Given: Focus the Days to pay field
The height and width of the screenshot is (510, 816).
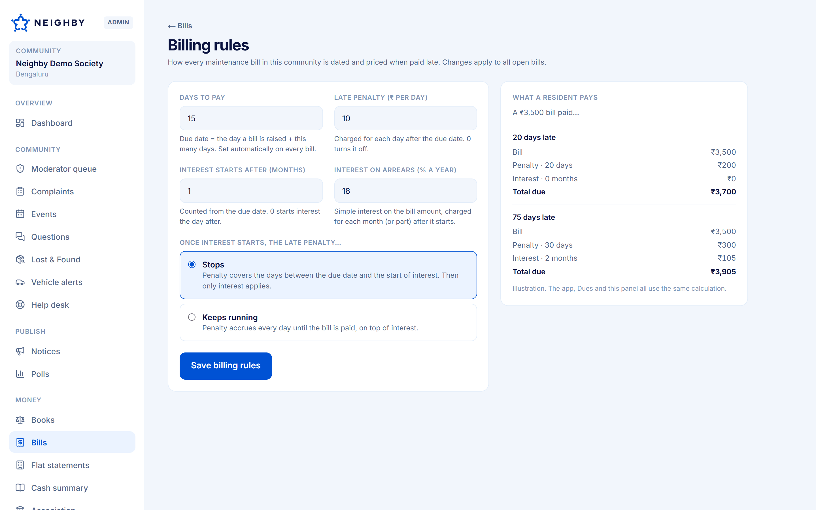Looking at the screenshot, I should (251, 118).
